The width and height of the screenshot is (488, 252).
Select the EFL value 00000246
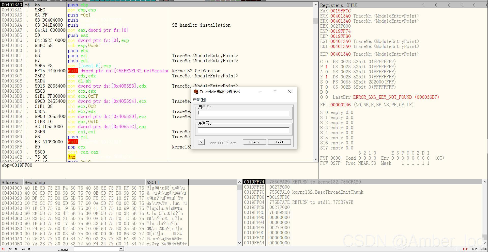pyautogui.click(x=340, y=105)
